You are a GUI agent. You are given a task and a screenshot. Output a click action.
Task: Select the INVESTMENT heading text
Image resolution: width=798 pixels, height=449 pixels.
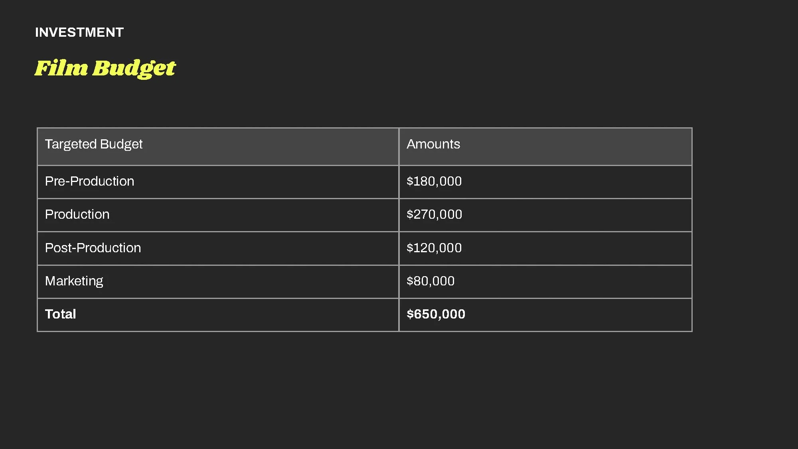pyautogui.click(x=79, y=32)
